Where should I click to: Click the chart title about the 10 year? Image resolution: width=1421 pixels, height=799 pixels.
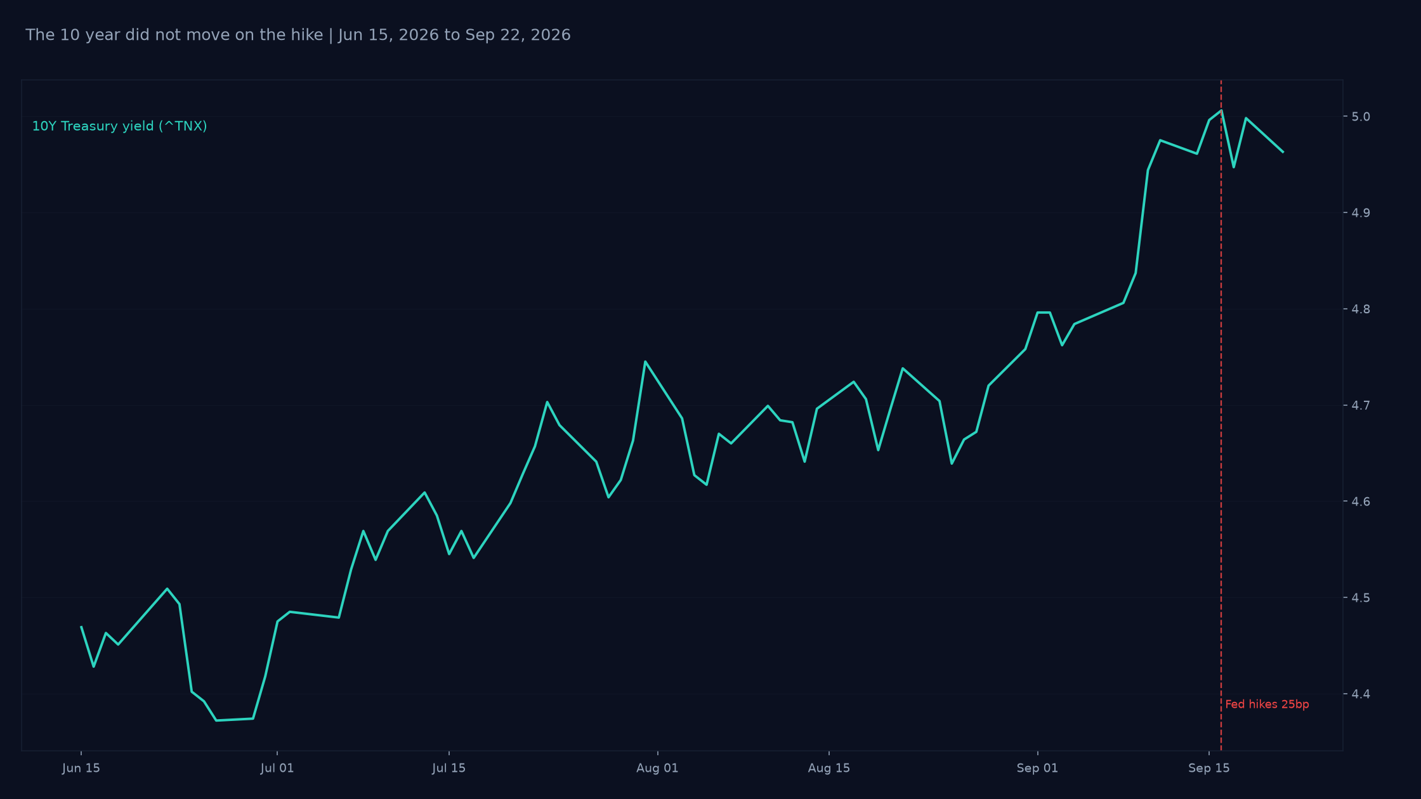pos(298,35)
